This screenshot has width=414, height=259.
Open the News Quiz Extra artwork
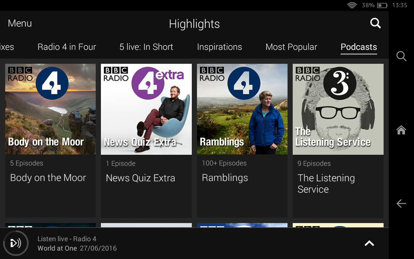146,109
